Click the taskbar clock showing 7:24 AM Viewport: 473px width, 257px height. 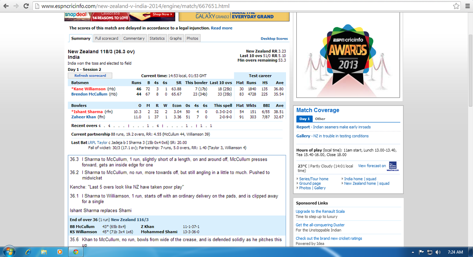click(x=455, y=252)
